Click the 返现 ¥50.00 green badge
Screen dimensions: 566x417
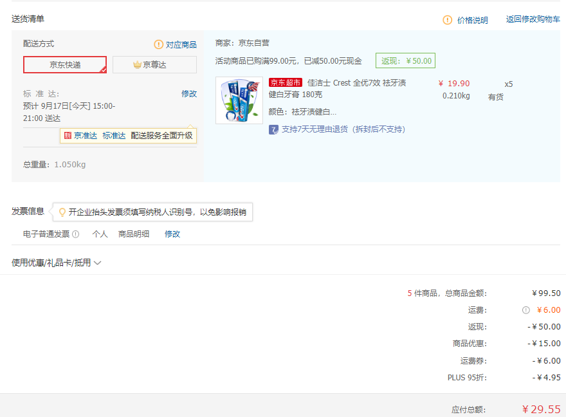pyautogui.click(x=405, y=60)
